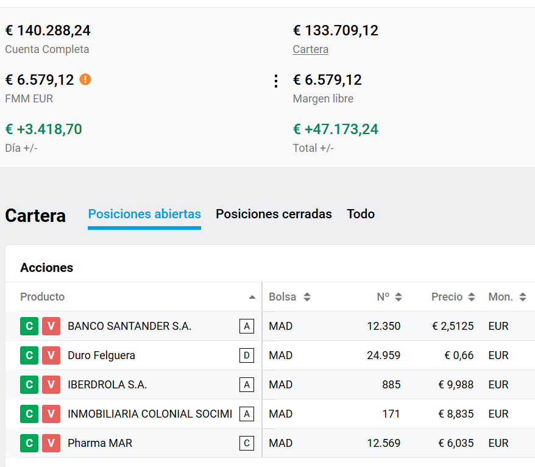
Task: Click green C buy button for IBERDROLA
Action: [x=29, y=385]
